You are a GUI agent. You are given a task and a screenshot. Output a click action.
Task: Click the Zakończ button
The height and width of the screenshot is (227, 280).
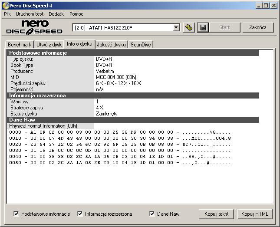(258, 27)
